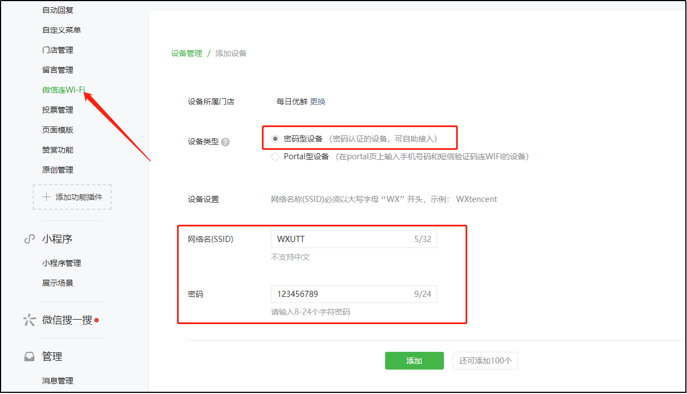Open 投票管理 in the sidebar
687x394 pixels.
pos(58,110)
